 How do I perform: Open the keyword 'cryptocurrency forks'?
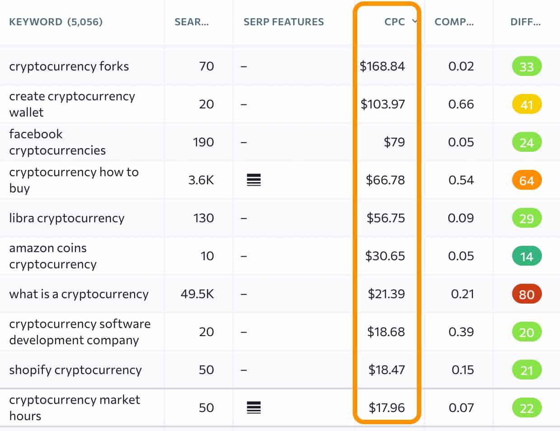69,66
